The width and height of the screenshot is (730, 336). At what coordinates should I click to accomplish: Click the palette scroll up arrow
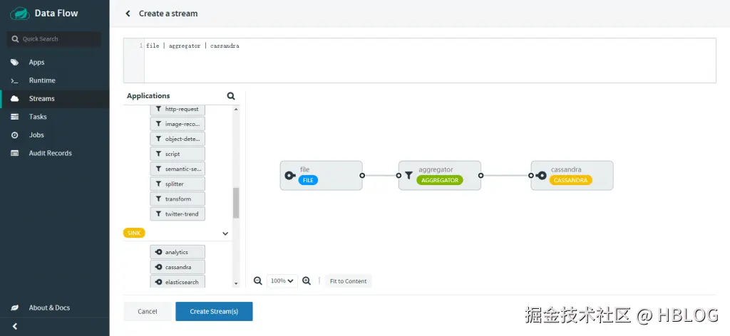236,109
